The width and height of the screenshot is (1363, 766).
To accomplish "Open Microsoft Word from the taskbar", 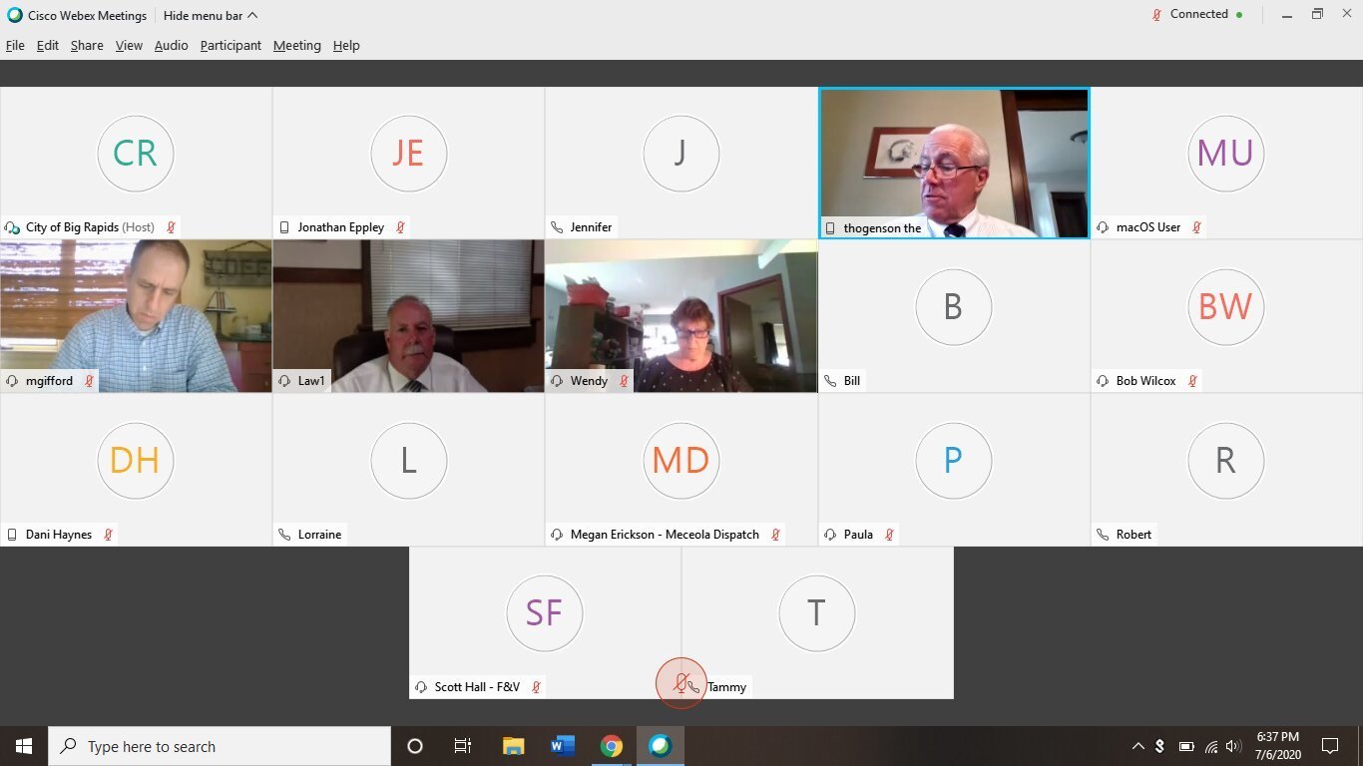I will tap(562, 746).
